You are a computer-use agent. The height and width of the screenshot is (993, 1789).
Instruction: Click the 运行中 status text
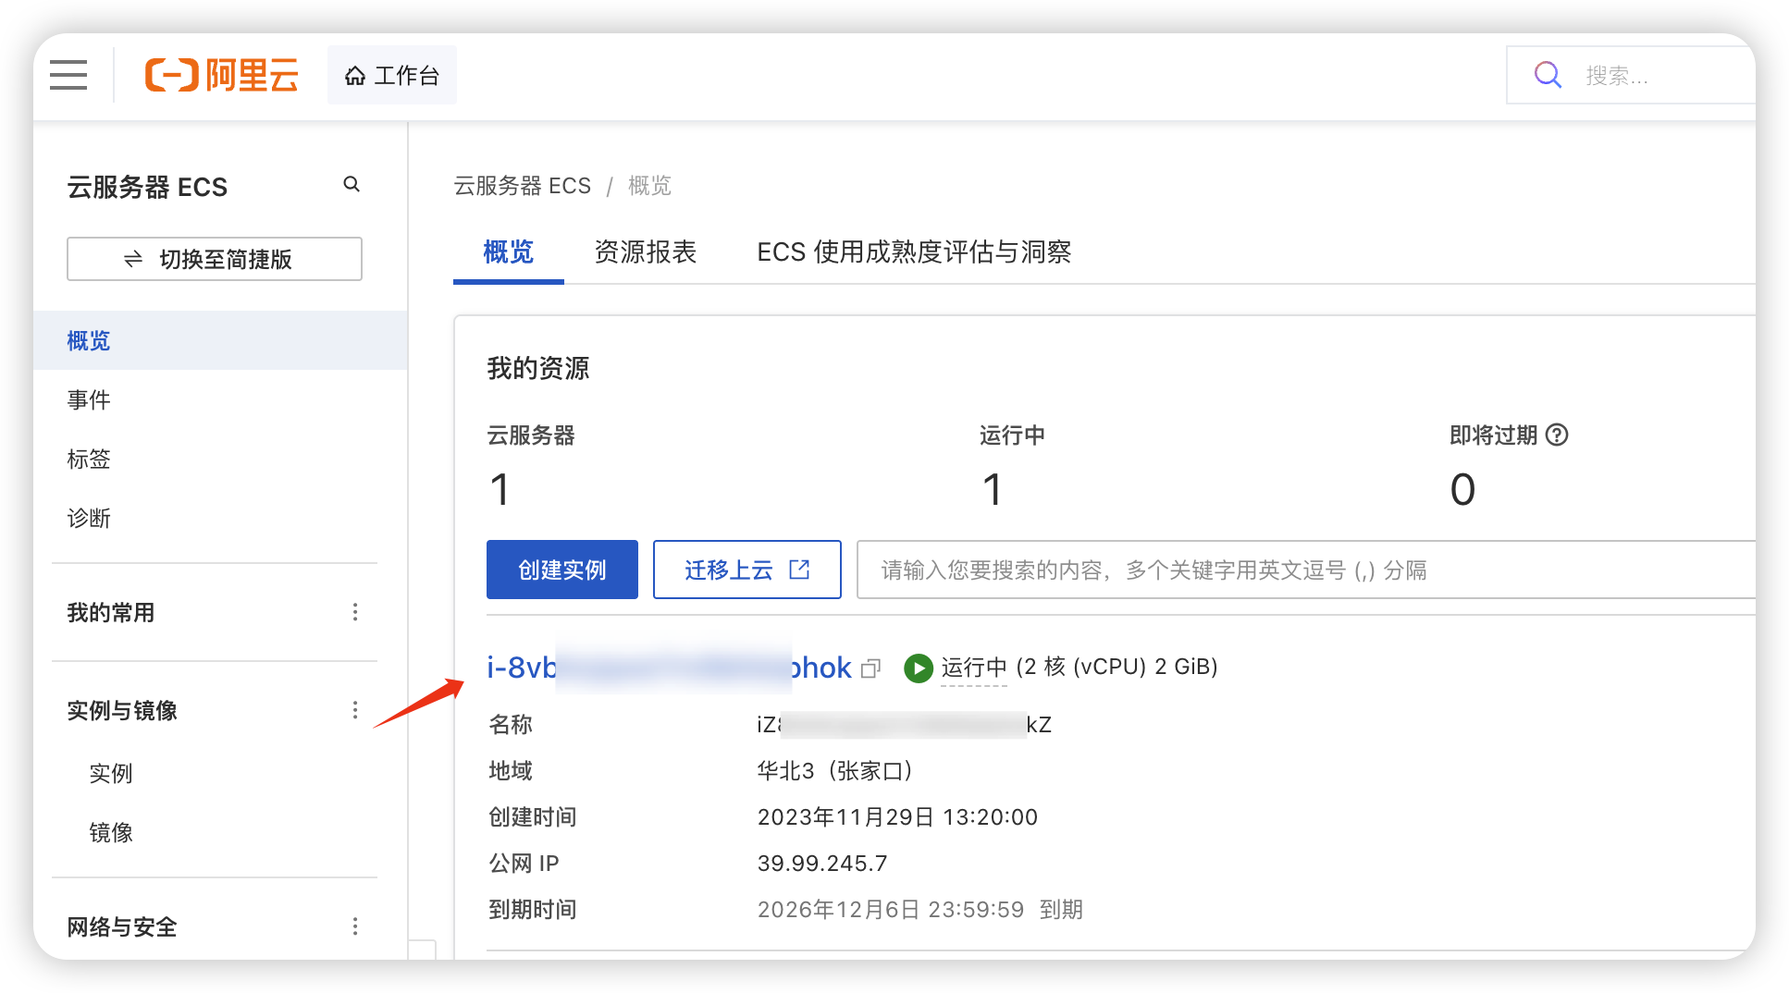(974, 667)
